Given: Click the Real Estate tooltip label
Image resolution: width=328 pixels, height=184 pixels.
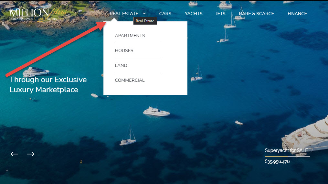Looking at the screenshot, I should click(145, 21).
